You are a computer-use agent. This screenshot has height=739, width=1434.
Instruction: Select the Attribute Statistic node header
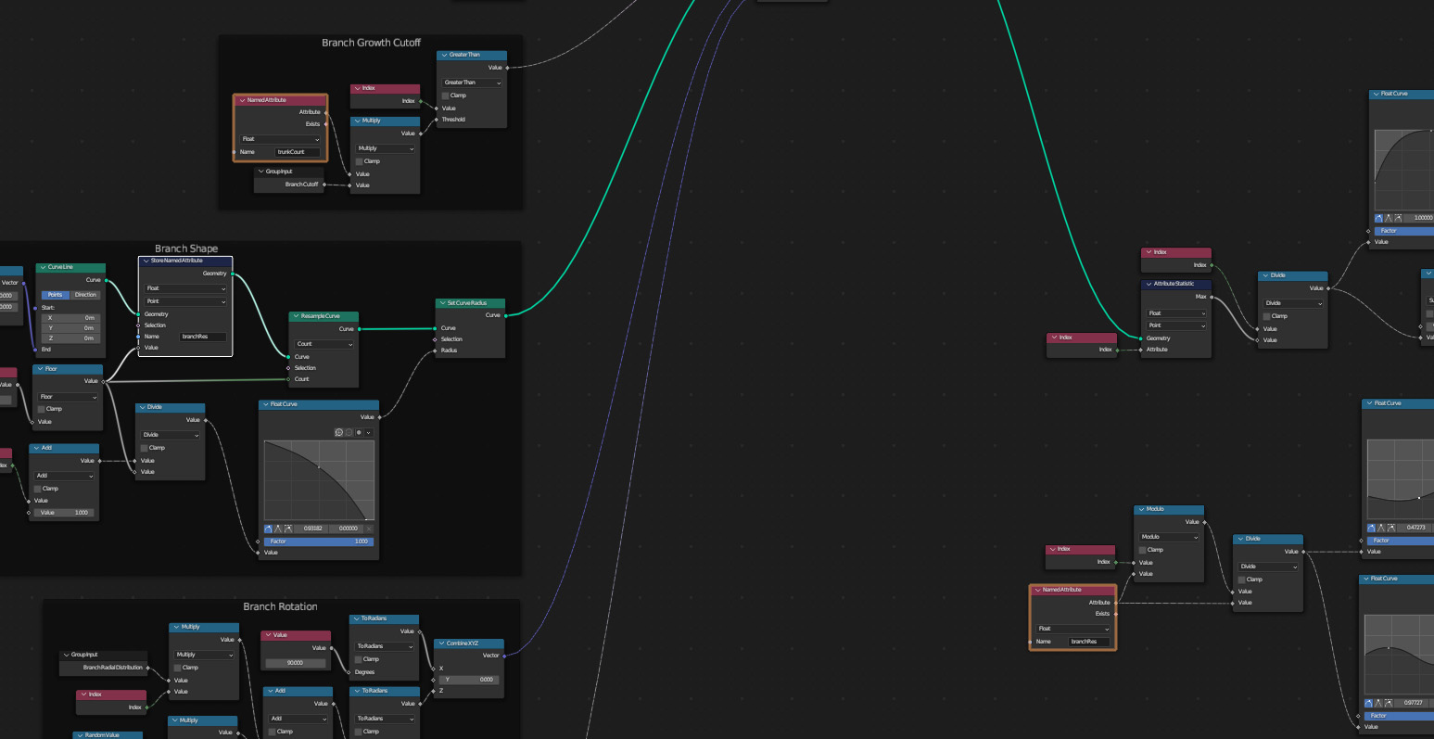pos(1176,284)
